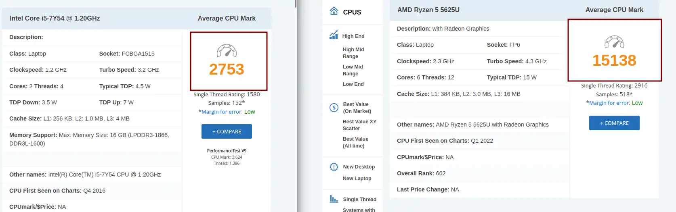Select the Best Value dollar icon

pyautogui.click(x=334, y=107)
